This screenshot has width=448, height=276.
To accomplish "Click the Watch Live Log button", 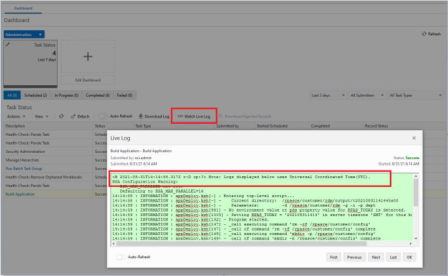I will tap(194, 116).
